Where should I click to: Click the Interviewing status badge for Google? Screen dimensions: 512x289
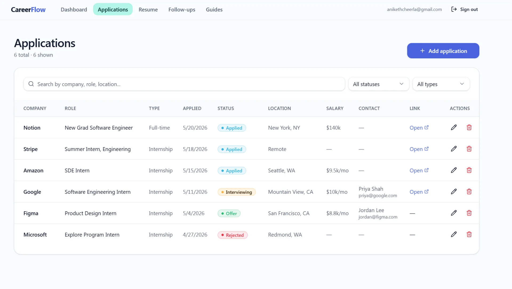[x=237, y=192]
